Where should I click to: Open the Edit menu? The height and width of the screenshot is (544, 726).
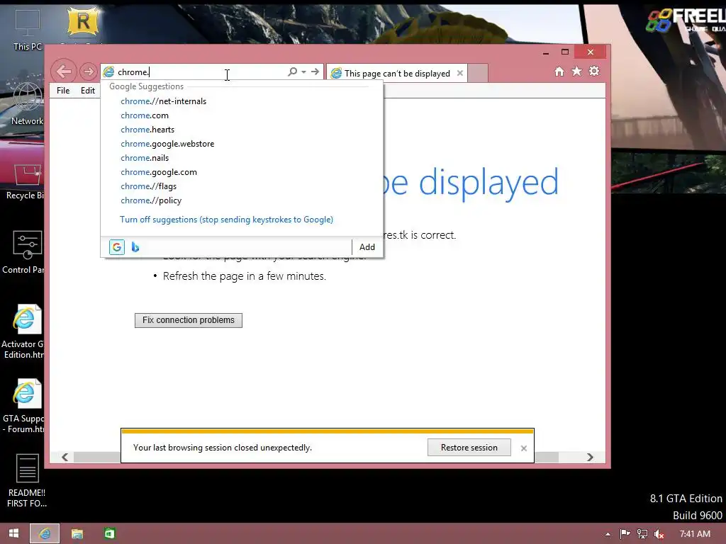[87, 91]
